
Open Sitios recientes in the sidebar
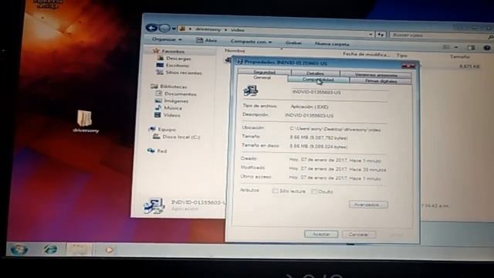(x=184, y=73)
